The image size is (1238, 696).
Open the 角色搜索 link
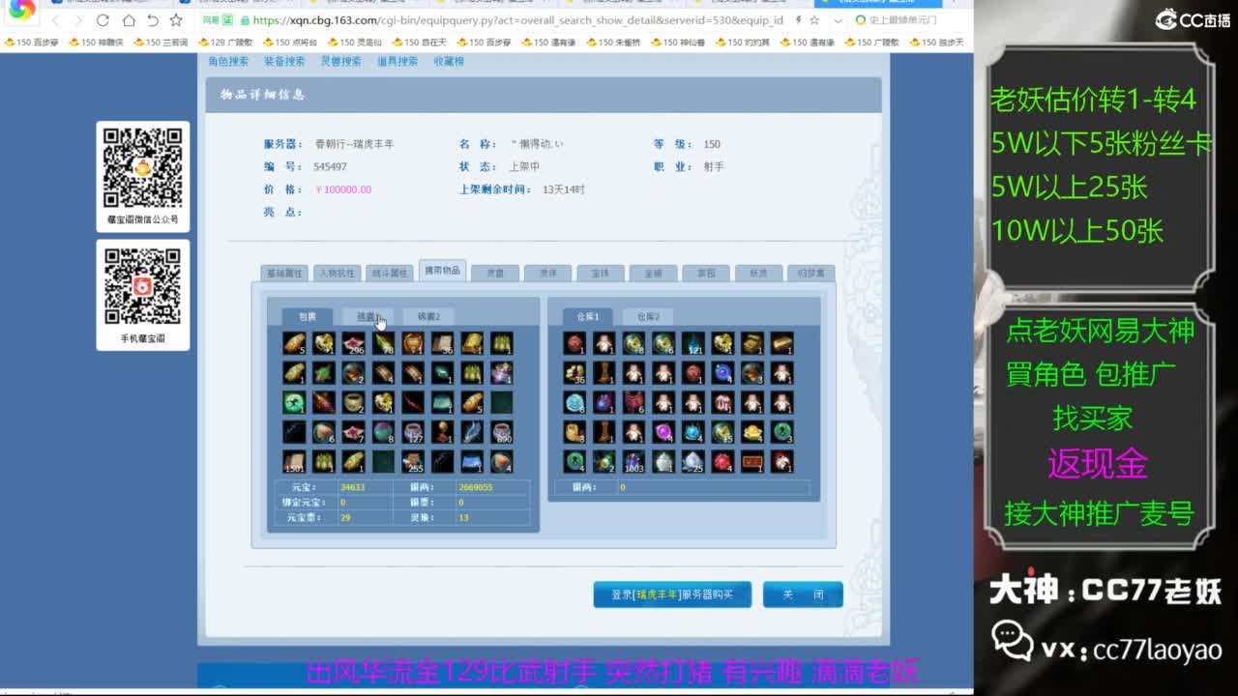coord(228,61)
